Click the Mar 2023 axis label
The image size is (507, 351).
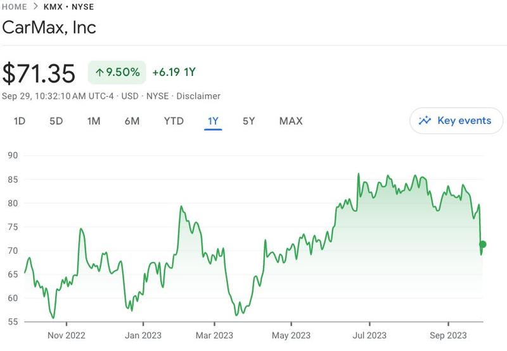click(214, 336)
